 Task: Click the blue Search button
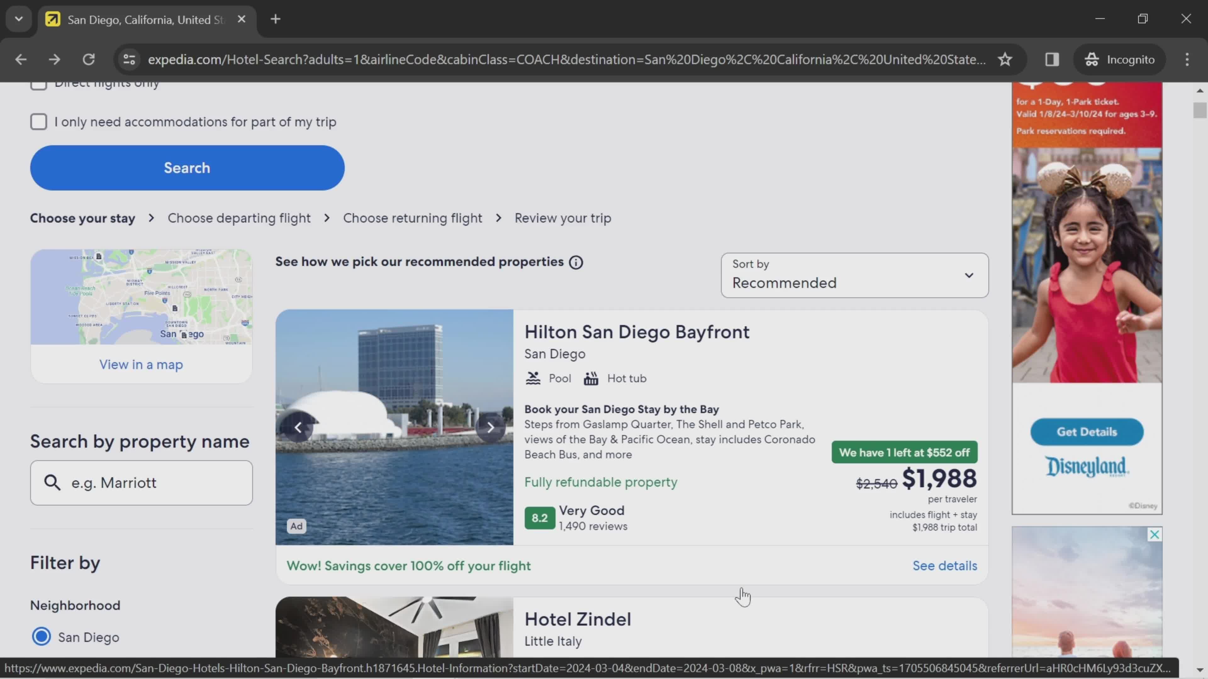point(187,168)
